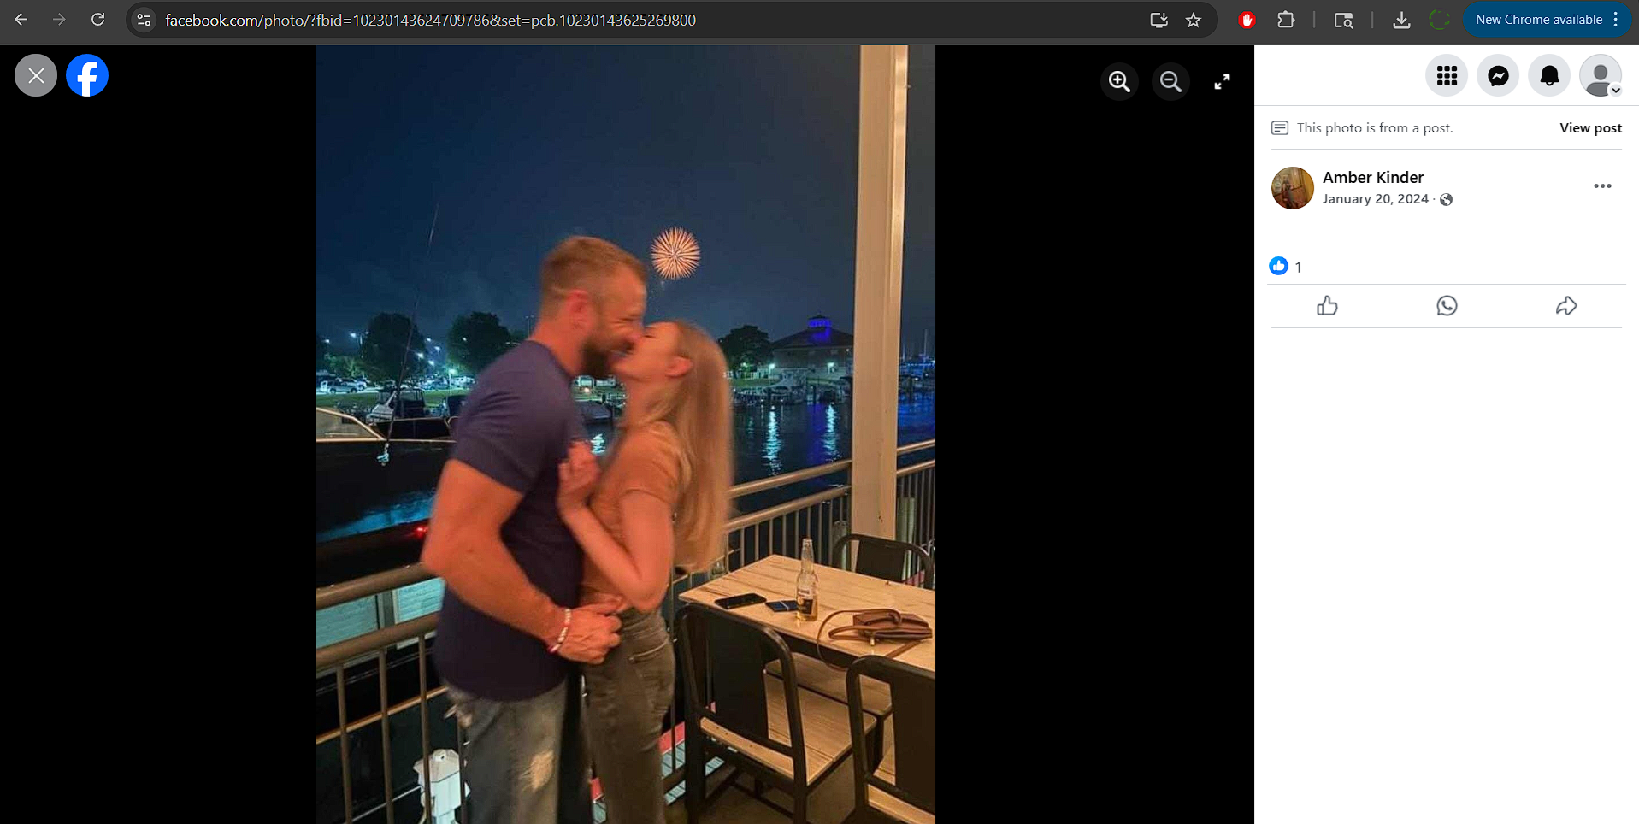The height and width of the screenshot is (824, 1639).
Task: Zoom in on the photo
Action: click(x=1119, y=81)
